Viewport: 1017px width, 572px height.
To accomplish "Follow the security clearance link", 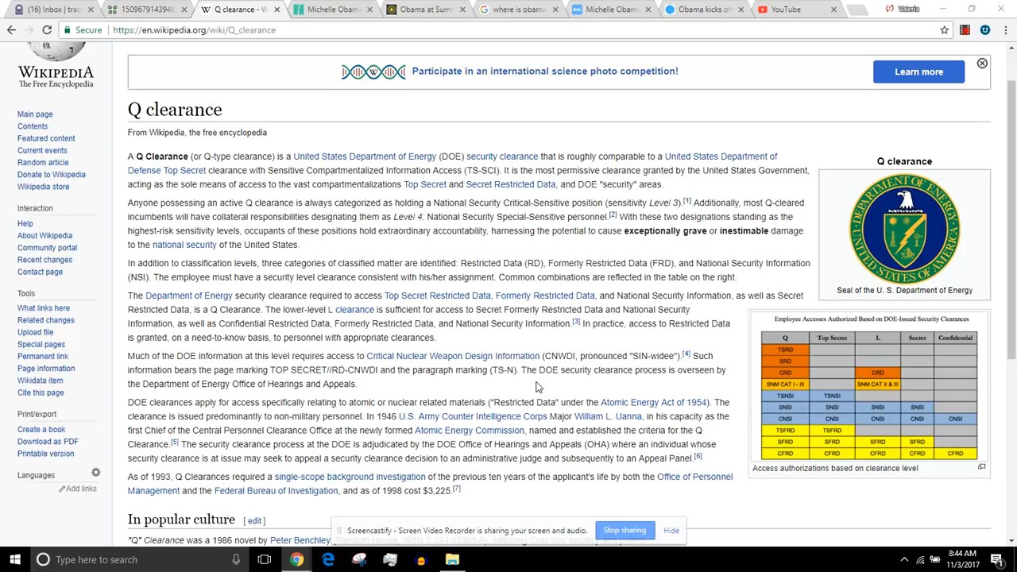I will [502, 157].
